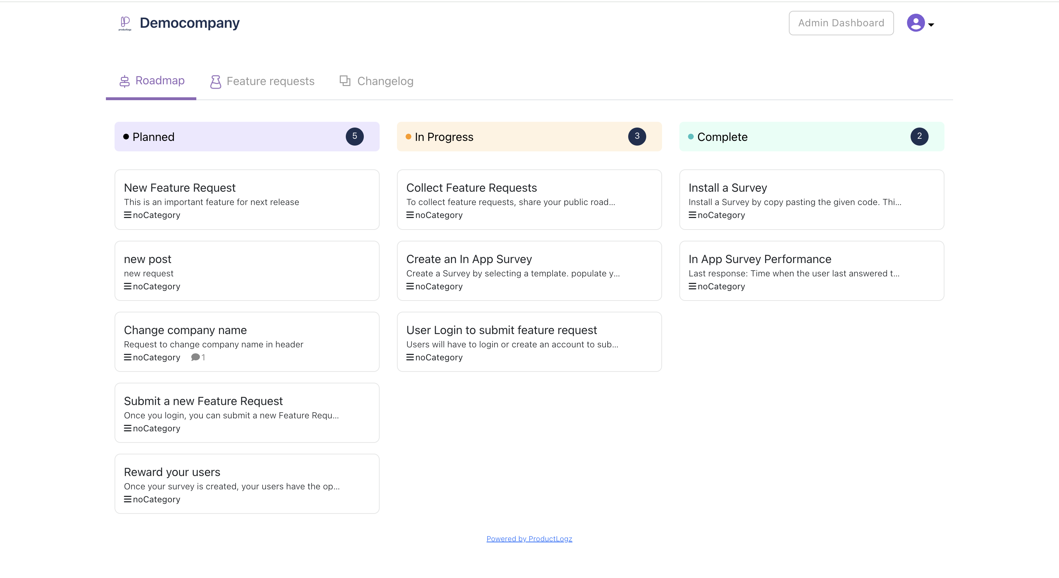The width and height of the screenshot is (1059, 578).
Task: Click comment bubble on Change company name
Action: [x=195, y=357]
